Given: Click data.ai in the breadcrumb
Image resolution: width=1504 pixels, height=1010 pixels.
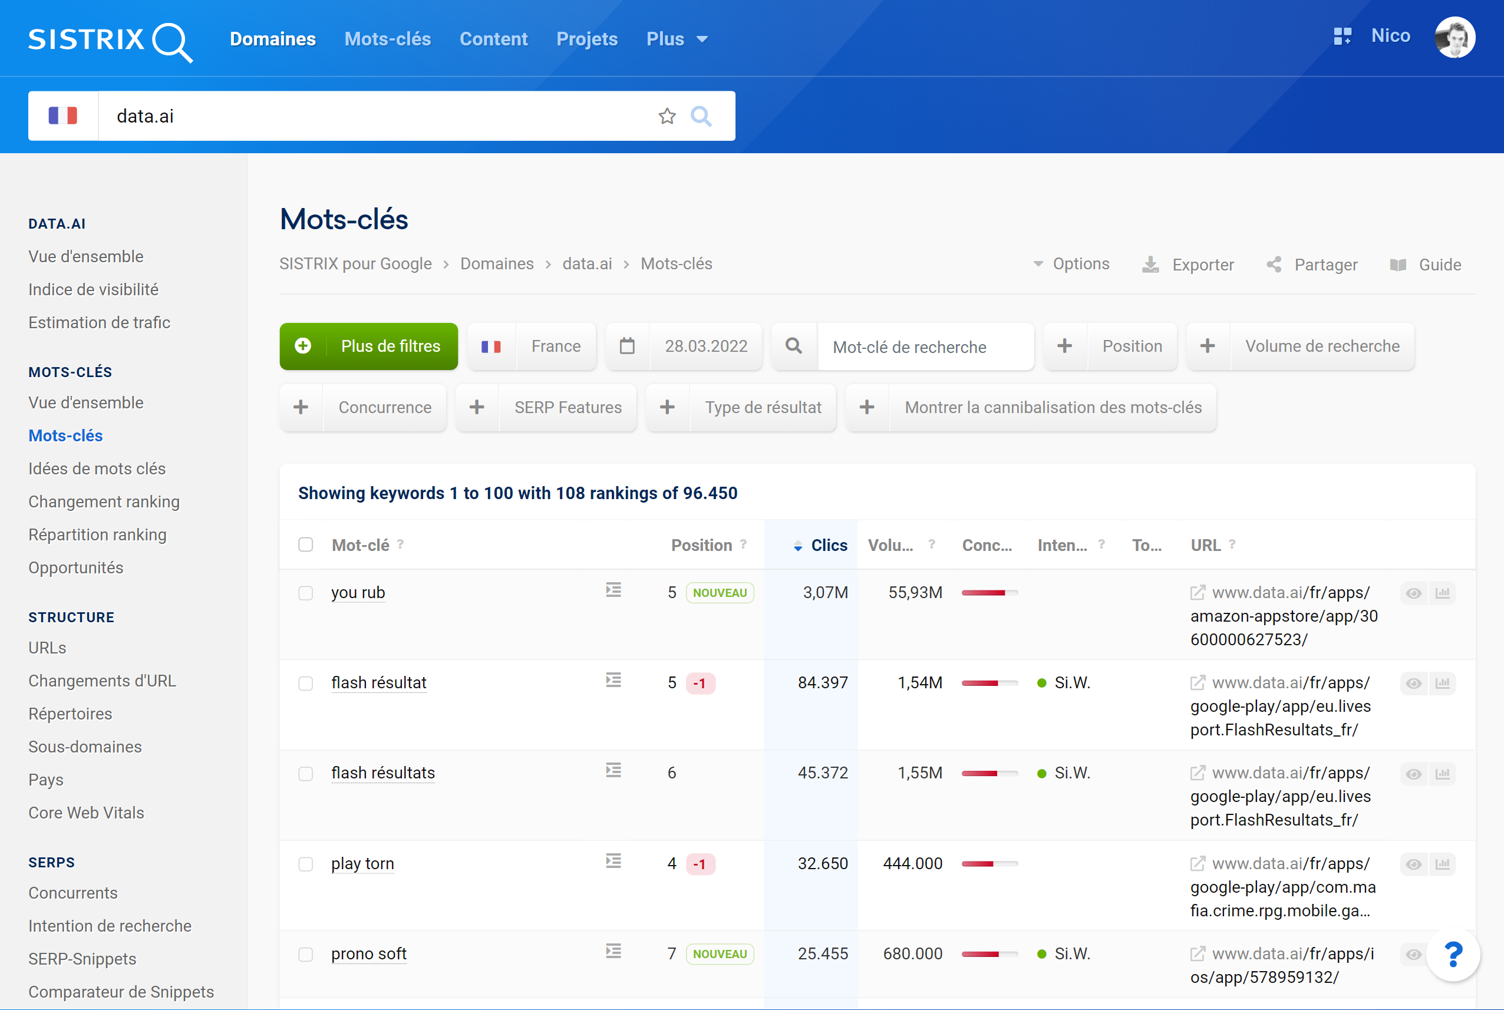Looking at the screenshot, I should point(587,264).
